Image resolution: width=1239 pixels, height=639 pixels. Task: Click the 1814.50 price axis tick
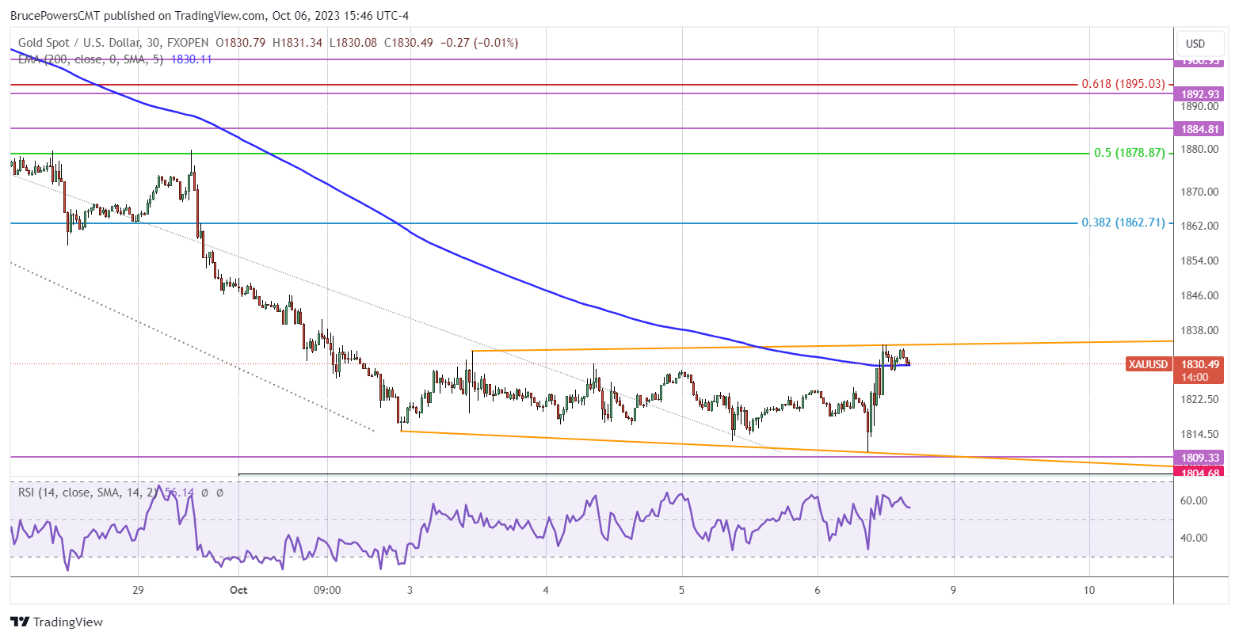1199,434
